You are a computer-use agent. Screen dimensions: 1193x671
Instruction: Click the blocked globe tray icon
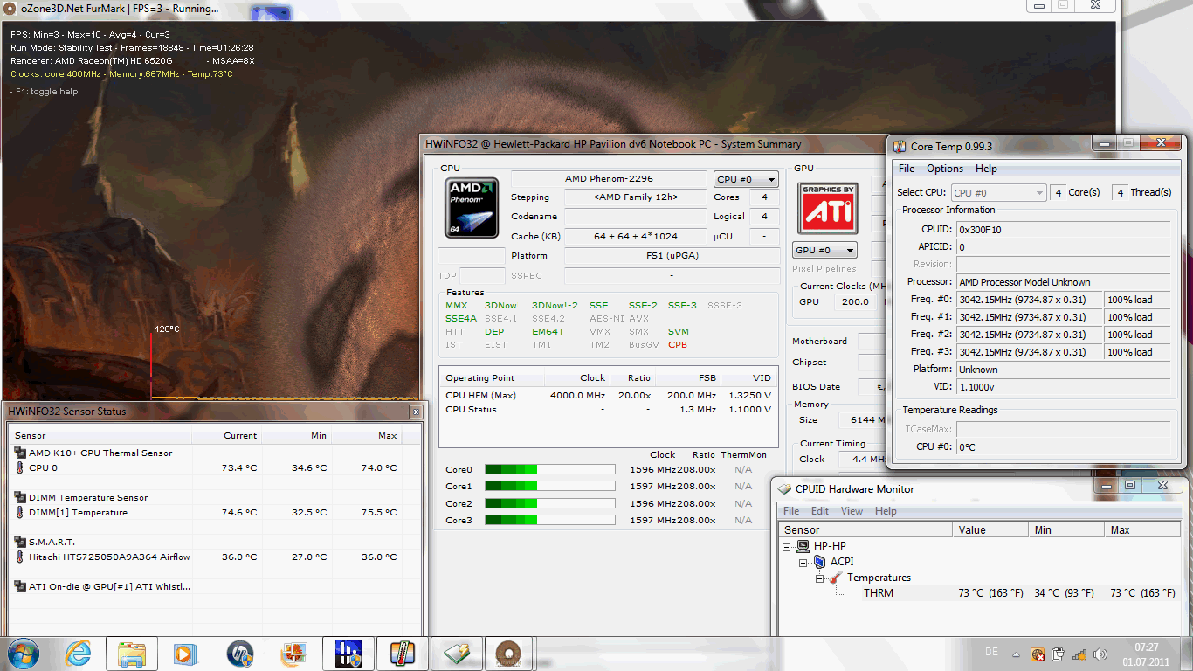(x=1038, y=654)
